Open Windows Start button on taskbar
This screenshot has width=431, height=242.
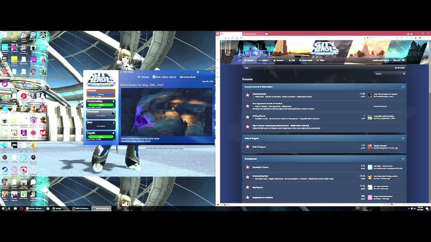click(3, 208)
